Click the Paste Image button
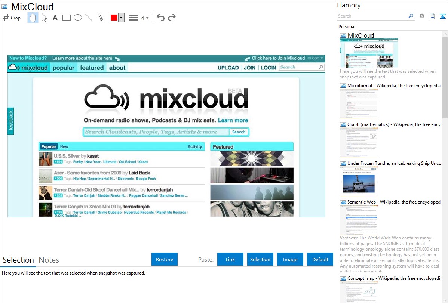448x303 pixels. click(290, 259)
